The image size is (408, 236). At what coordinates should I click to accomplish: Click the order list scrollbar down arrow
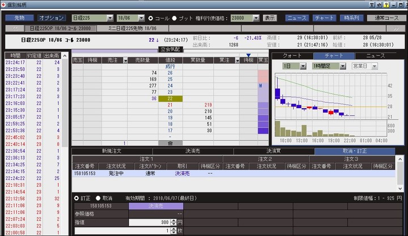pos(400,189)
